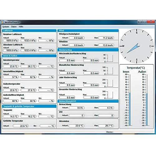Select absolute pressure max 1032.4 hPa field

[28, 51]
